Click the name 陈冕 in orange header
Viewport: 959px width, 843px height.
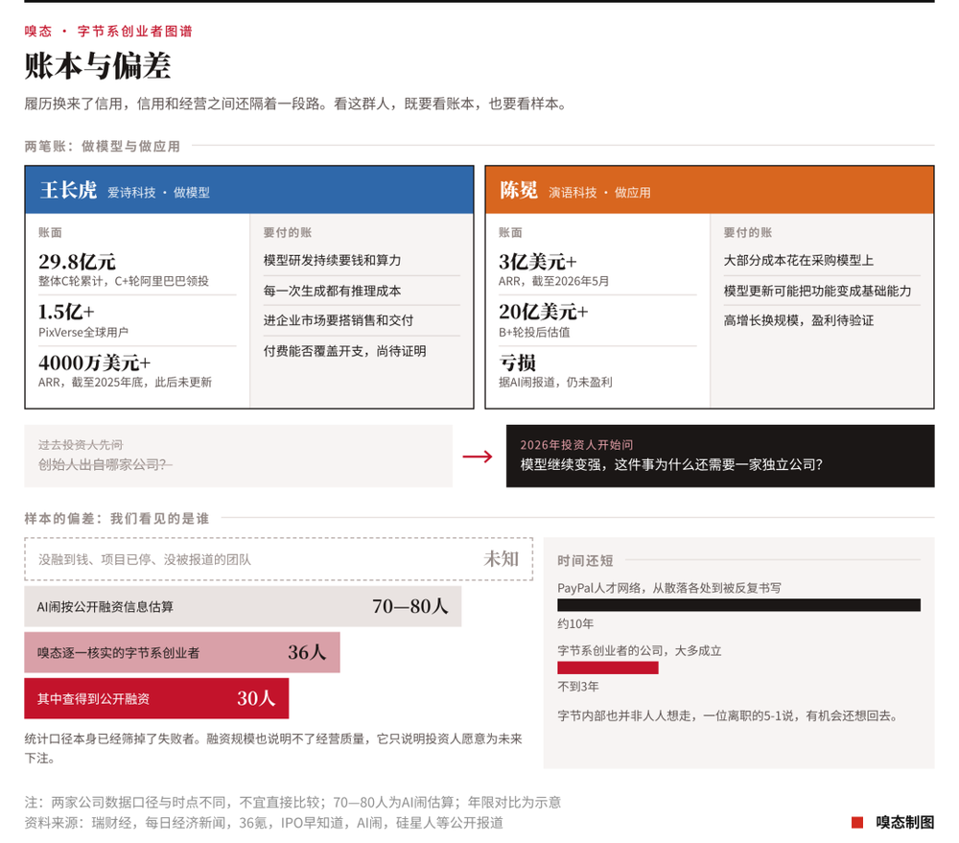coord(518,190)
